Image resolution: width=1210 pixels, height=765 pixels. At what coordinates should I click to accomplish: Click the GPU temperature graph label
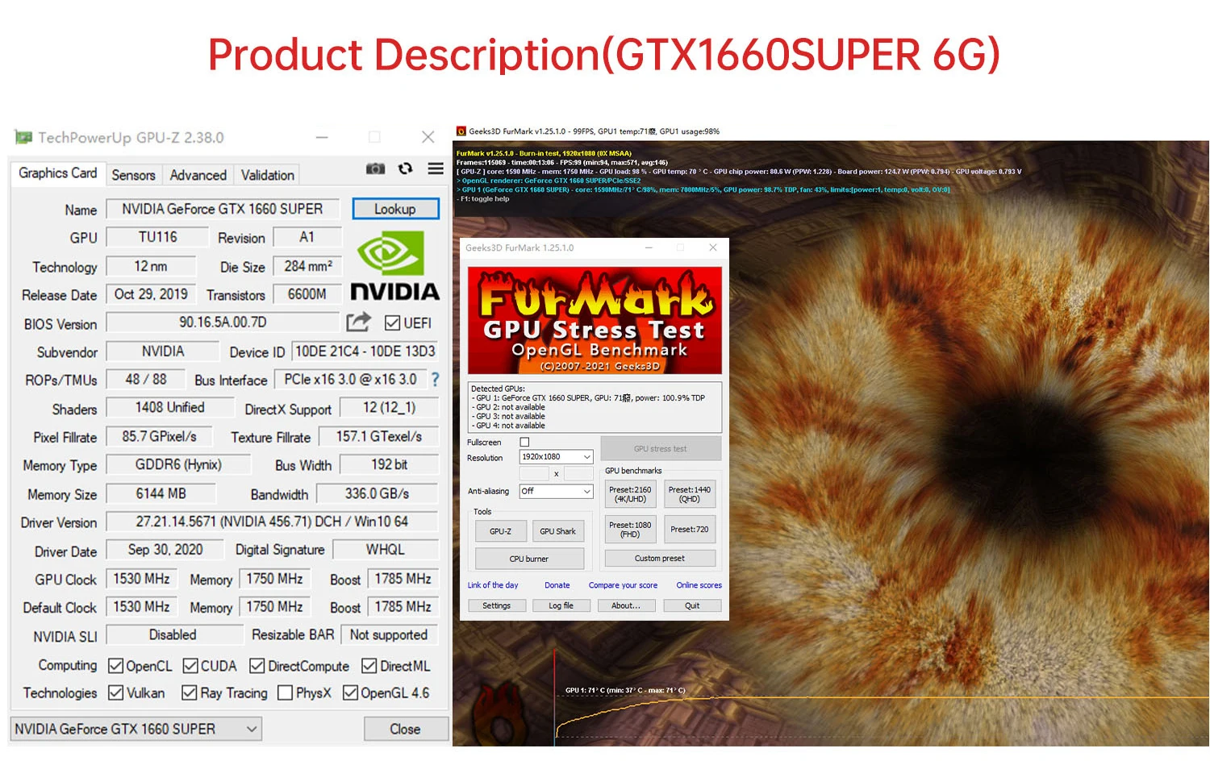coord(625,690)
